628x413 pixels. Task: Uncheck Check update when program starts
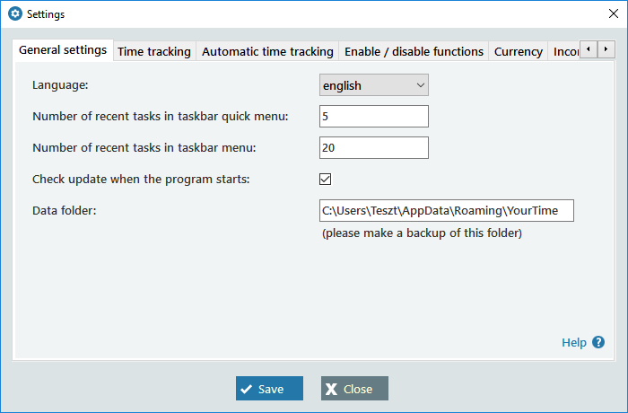coord(326,179)
